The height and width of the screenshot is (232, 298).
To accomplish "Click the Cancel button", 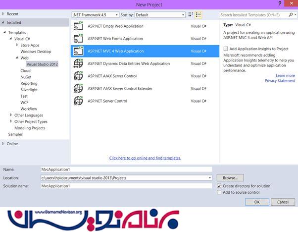I will [283, 202].
